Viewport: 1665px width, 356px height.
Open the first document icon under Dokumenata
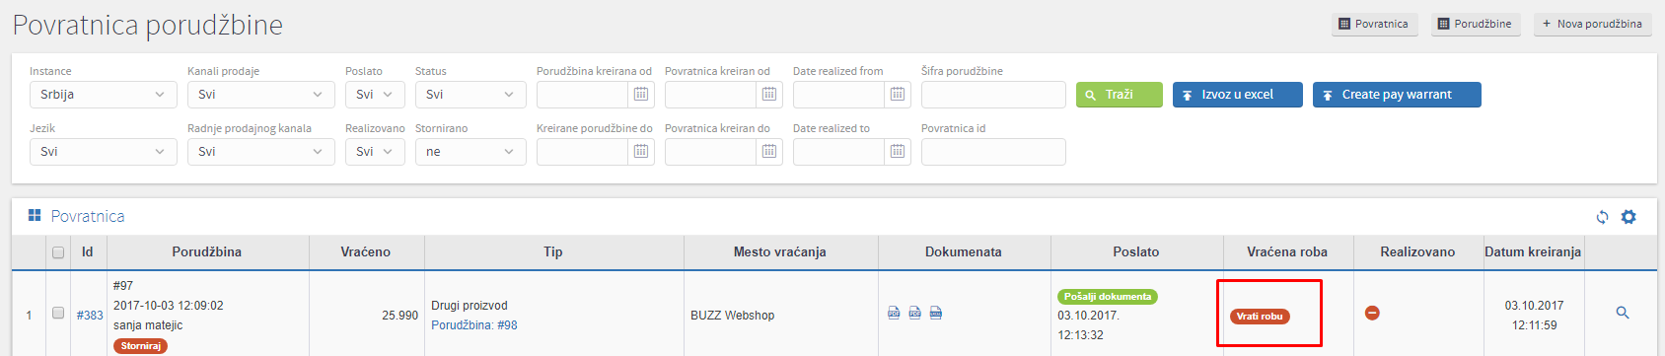tap(894, 313)
